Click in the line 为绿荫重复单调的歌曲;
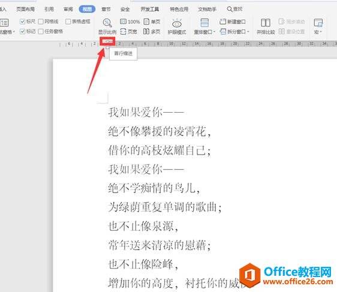337x292 pixels. pos(165,207)
